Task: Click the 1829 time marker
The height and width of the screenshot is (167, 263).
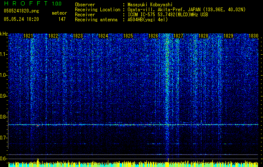Action: 229,36
